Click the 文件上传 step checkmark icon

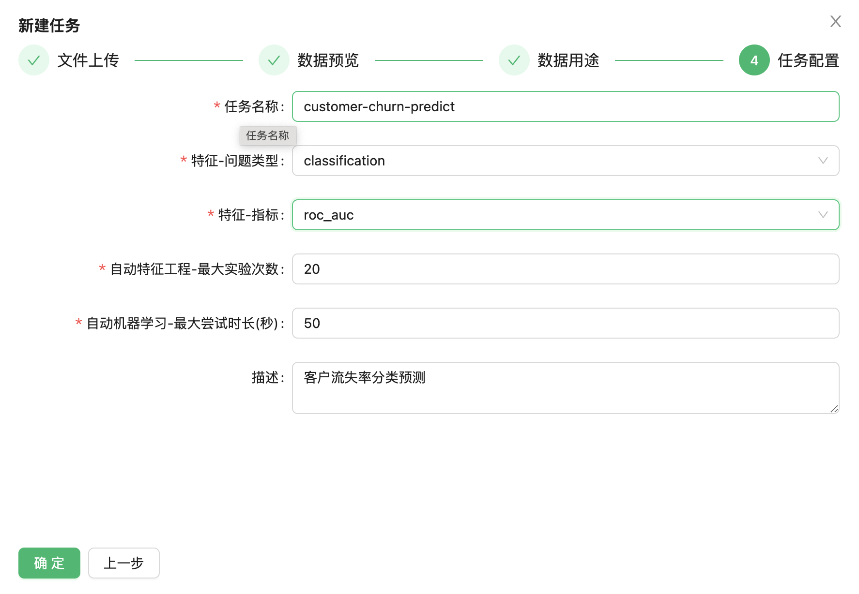[34, 60]
